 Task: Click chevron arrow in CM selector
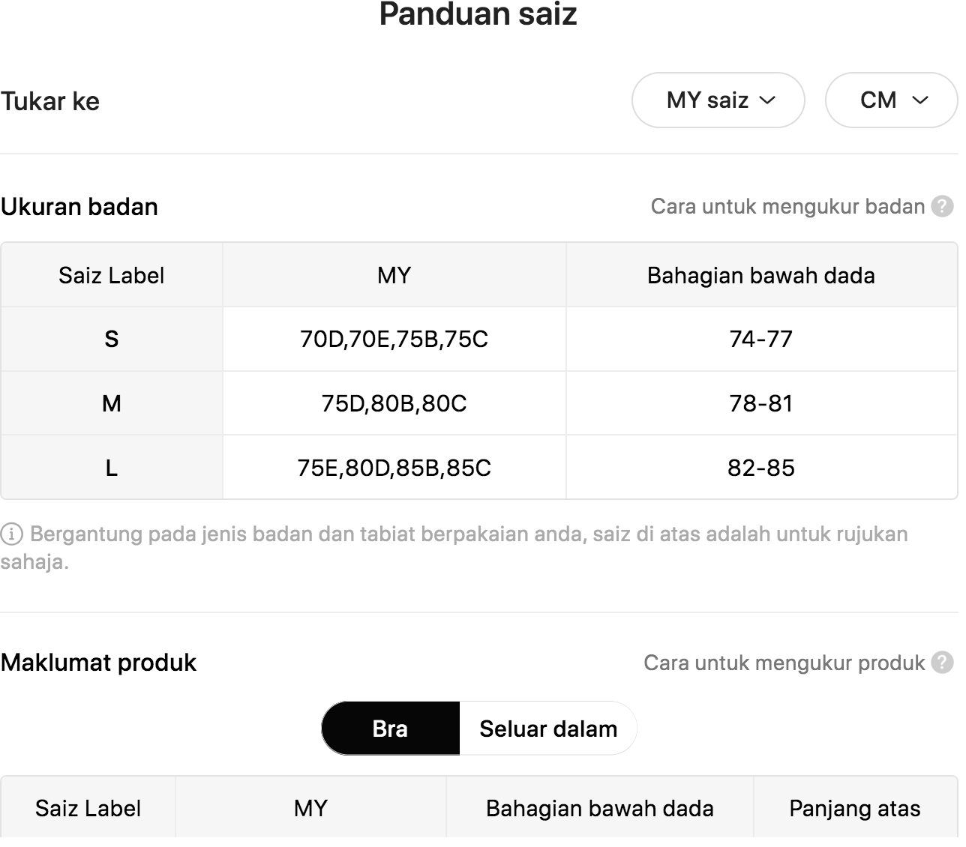(x=920, y=100)
